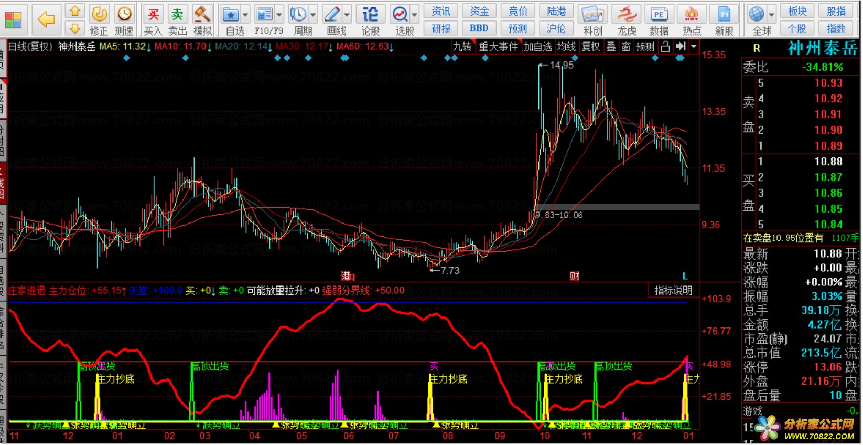Open the 买入 buy icon
863x445 pixels.
[x=153, y=14]
